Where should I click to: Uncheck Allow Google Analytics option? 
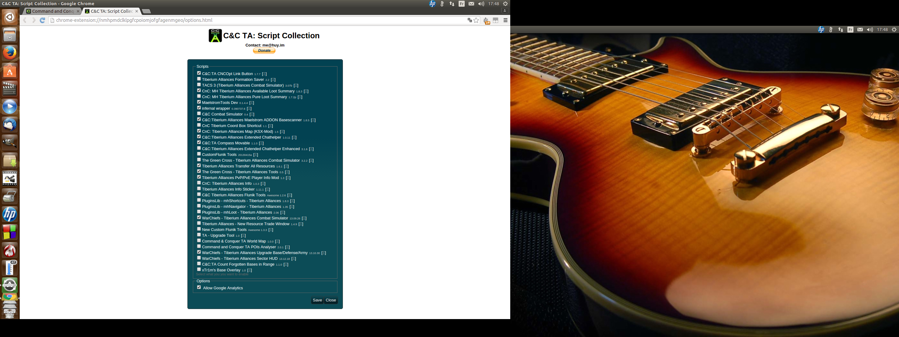click(x=199, y=287)
